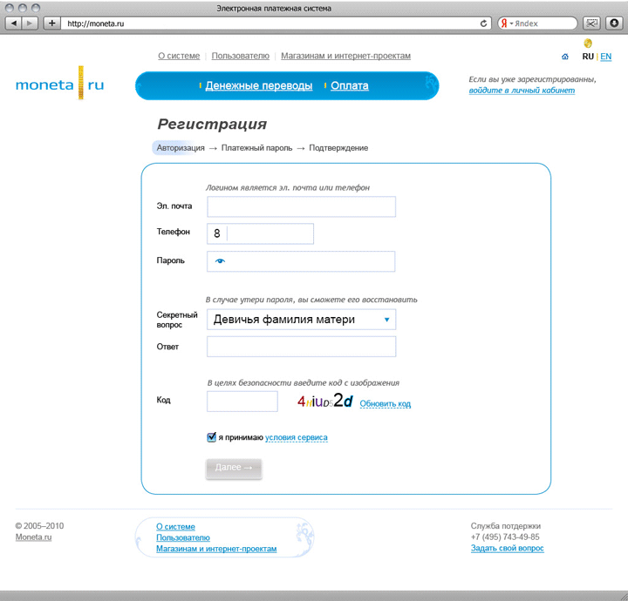Focus the "Пароль" input field
Screen dimensions: 628x601
[301, 261]
